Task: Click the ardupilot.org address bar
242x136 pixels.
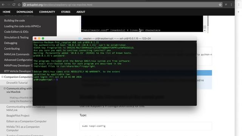Action: [122, 5]
